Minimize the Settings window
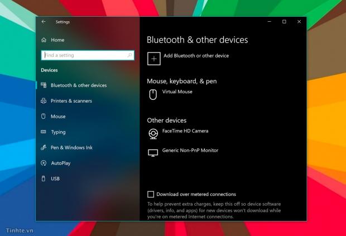Image resolution: width=346 pixels, height=236 pixels. tap(269, 22)
